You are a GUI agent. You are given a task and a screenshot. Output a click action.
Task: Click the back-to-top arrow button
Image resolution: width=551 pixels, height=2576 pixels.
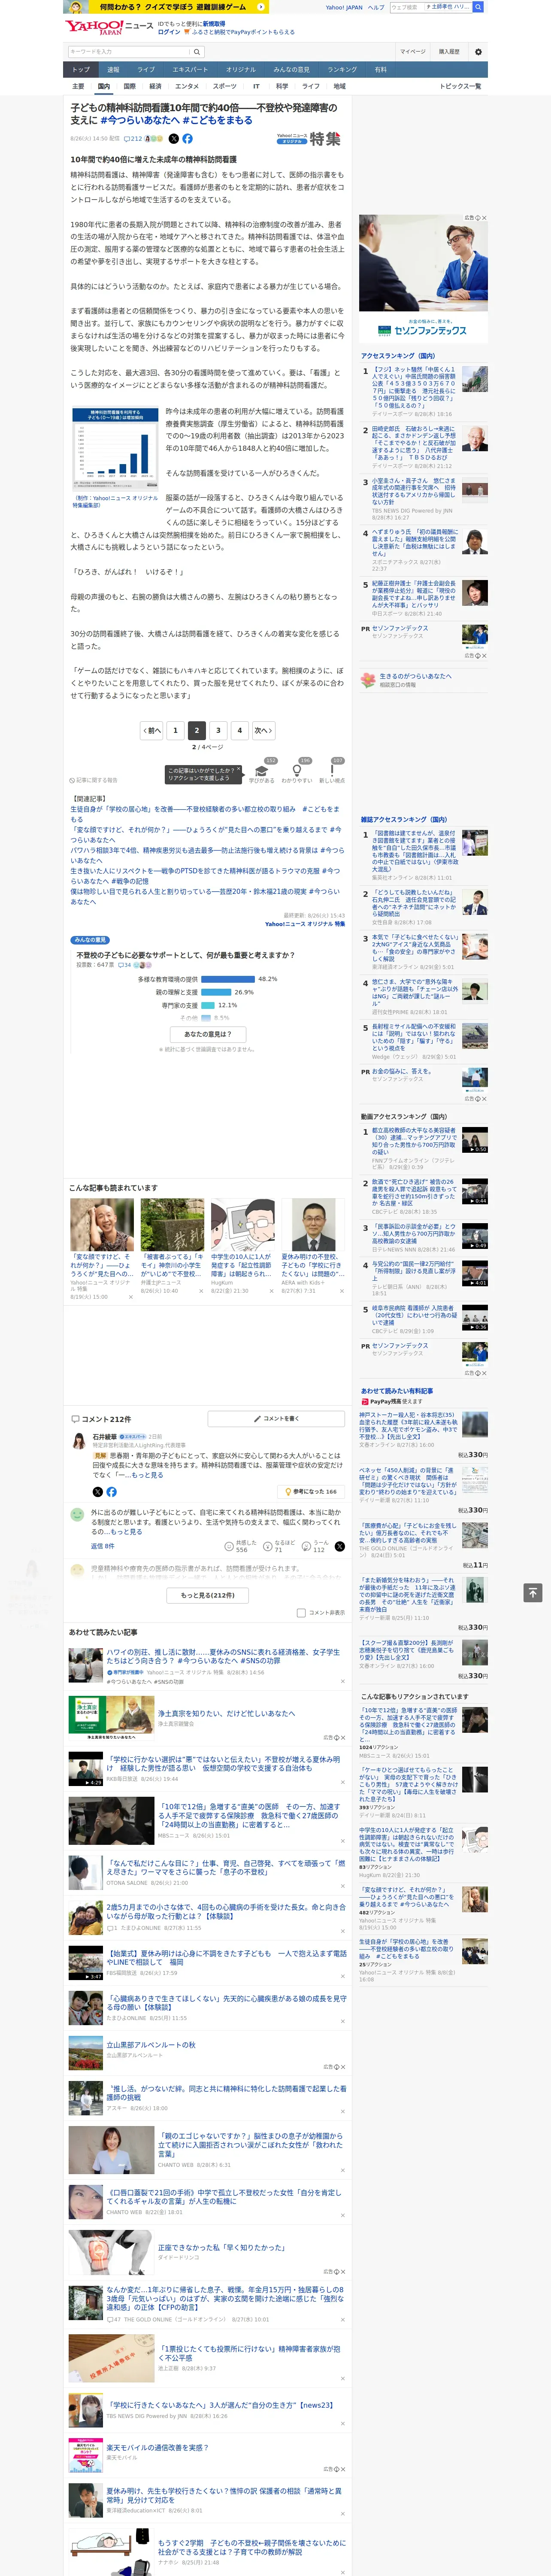(533, 1592)
